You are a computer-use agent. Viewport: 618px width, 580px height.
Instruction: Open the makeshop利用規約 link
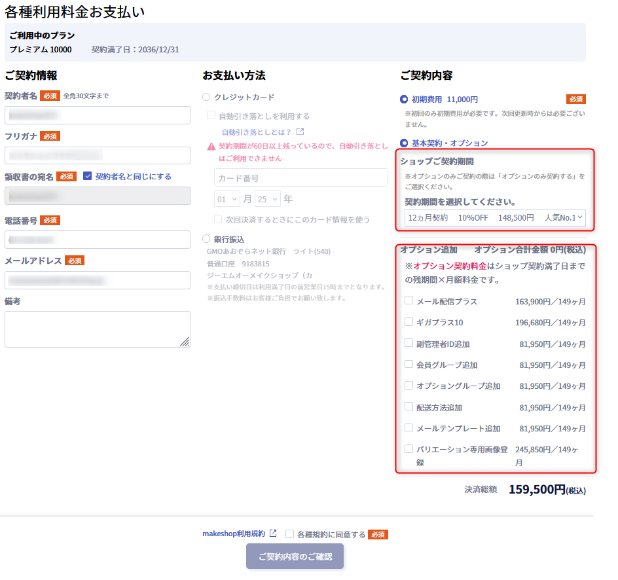point(234,534)
